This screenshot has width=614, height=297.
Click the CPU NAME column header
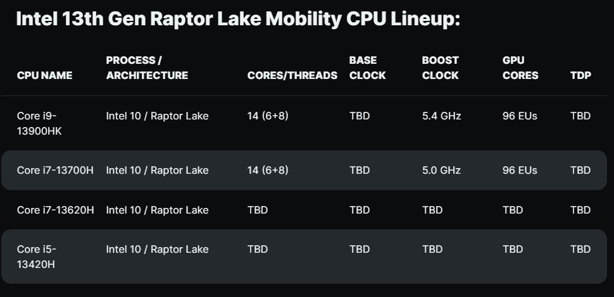coord(44,75)
